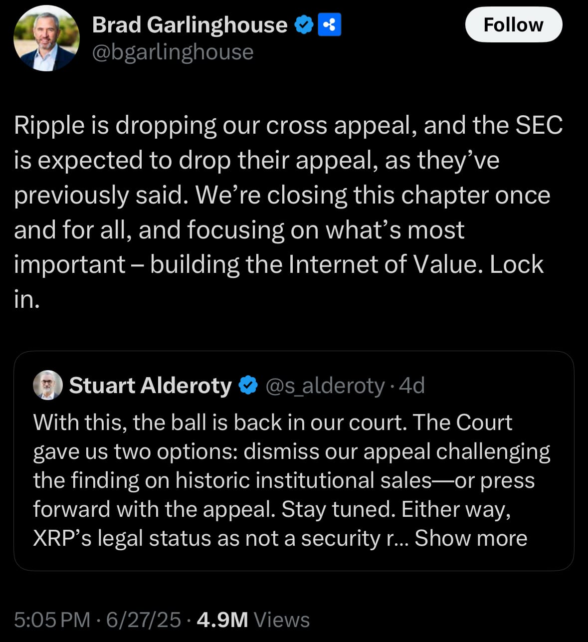Click the 6/27/25 post date
Image resolution: width=588 pixels, height=642 pixels.
pyautogui.click(x=144, y=620)
